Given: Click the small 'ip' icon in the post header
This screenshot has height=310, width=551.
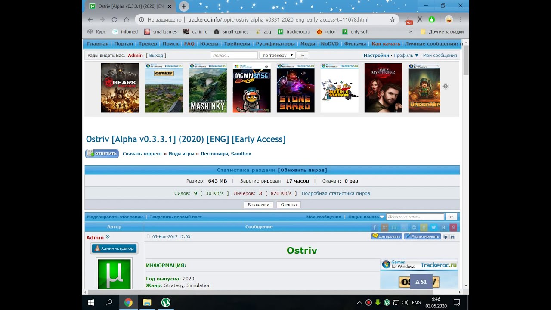Looking at the screenshot, I should 446,236.
